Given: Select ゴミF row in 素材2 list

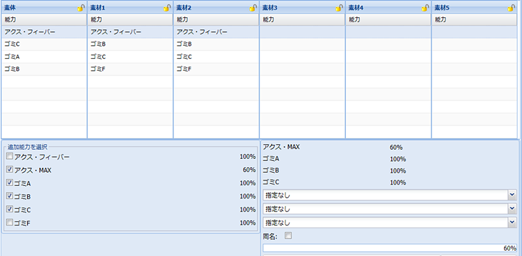Looking at the screenshot, I should pyautogui.click(x=216, y=69).
